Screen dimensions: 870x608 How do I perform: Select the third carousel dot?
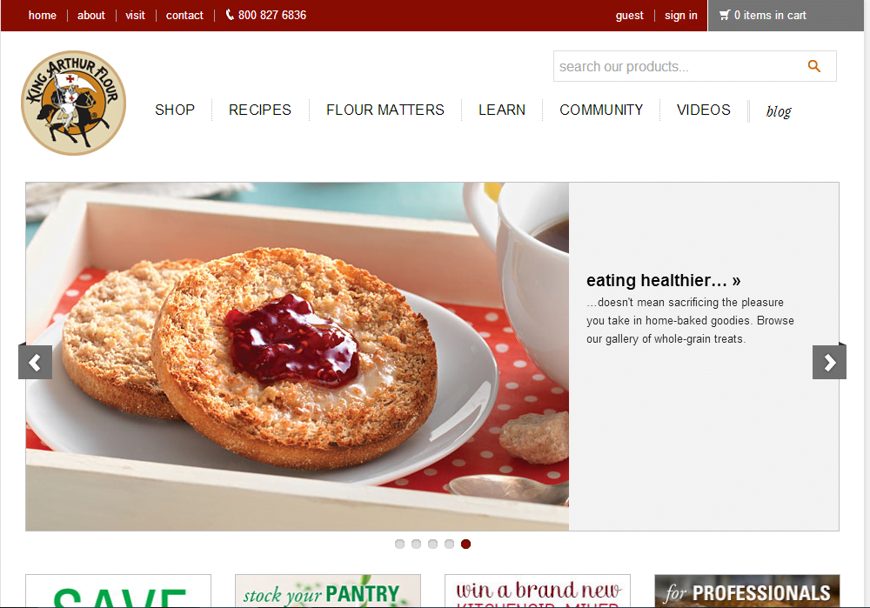432,545
